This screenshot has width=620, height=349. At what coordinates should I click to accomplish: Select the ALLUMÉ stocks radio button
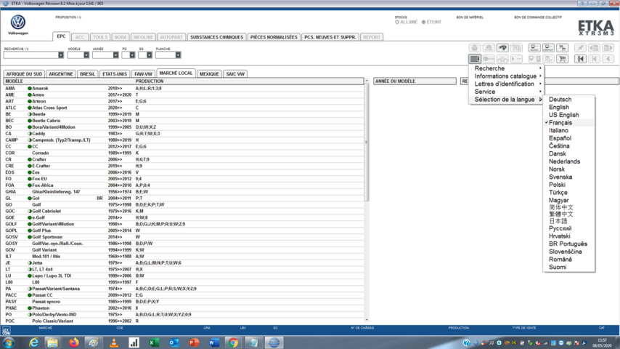(x=397, y=23)
